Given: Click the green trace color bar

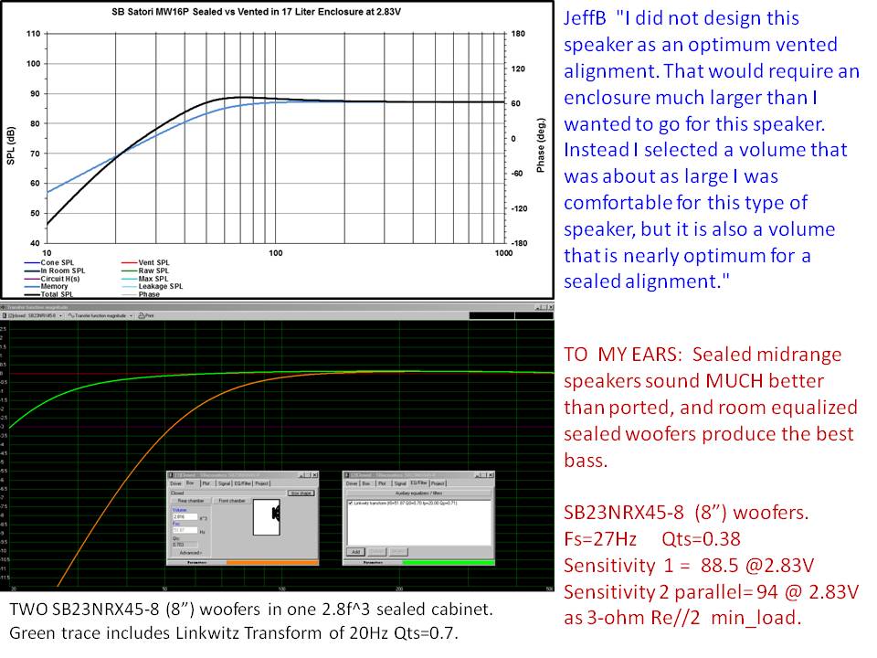Looking at the screenshot, I should [x=449, y=562].
